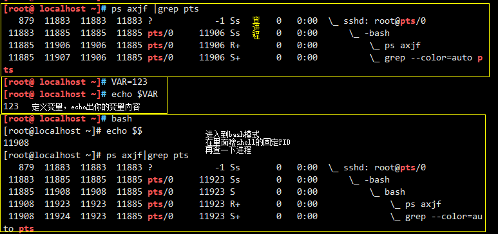Click the "\_ bash" tree entry in the 11908 row

pyautogui.click(x=387, y=192)
